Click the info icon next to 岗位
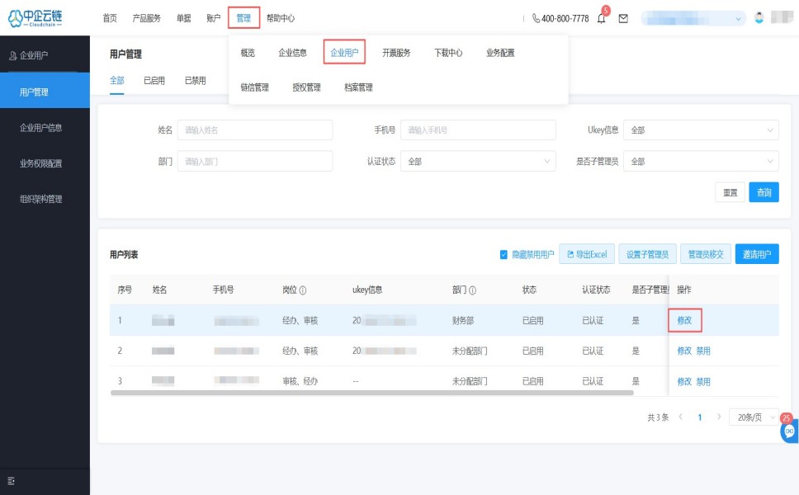The width and height of the screenshot is (799, 495). tap(303, 290)
